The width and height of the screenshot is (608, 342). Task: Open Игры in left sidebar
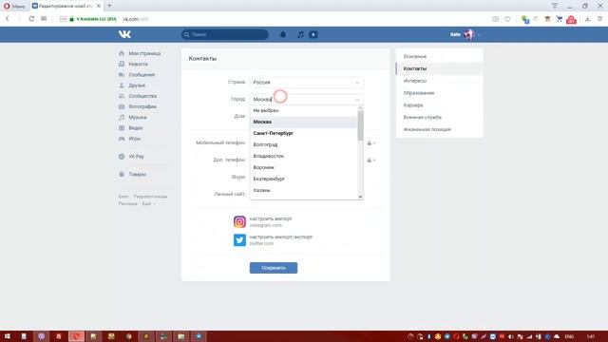(134, 139)
